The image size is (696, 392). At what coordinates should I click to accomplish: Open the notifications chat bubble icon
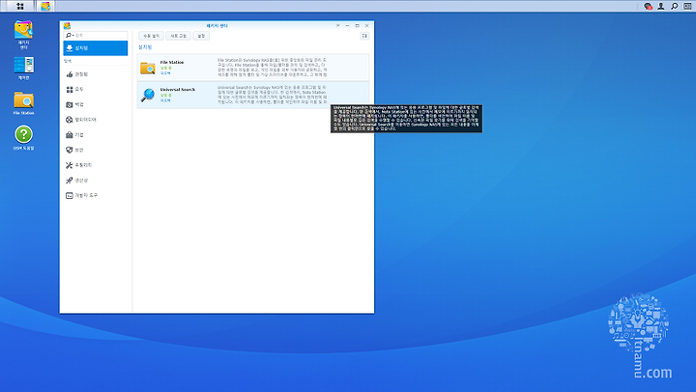[x=648, y=6]
